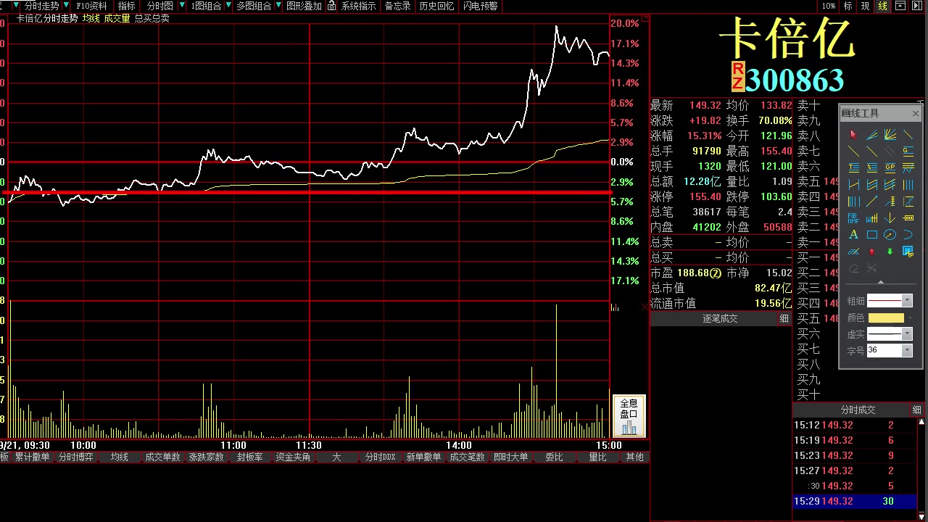Image resolution: width=928 pixels, height=522 pixels.
Task: Select the arc curve drawing tool
Action: click(x=908, y=234)
